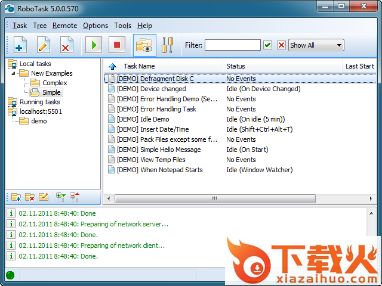Screen dimensions: 382x286
Task: Click the log panel scroll up arrow
Action: [x=371, y=213]
